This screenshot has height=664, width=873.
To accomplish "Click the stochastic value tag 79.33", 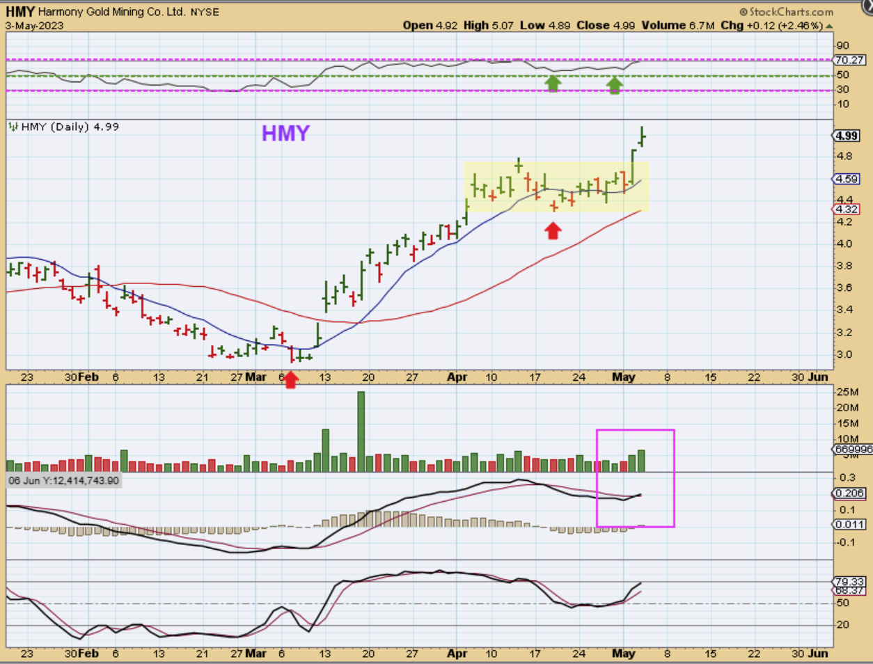I will [x=850, y=581].
